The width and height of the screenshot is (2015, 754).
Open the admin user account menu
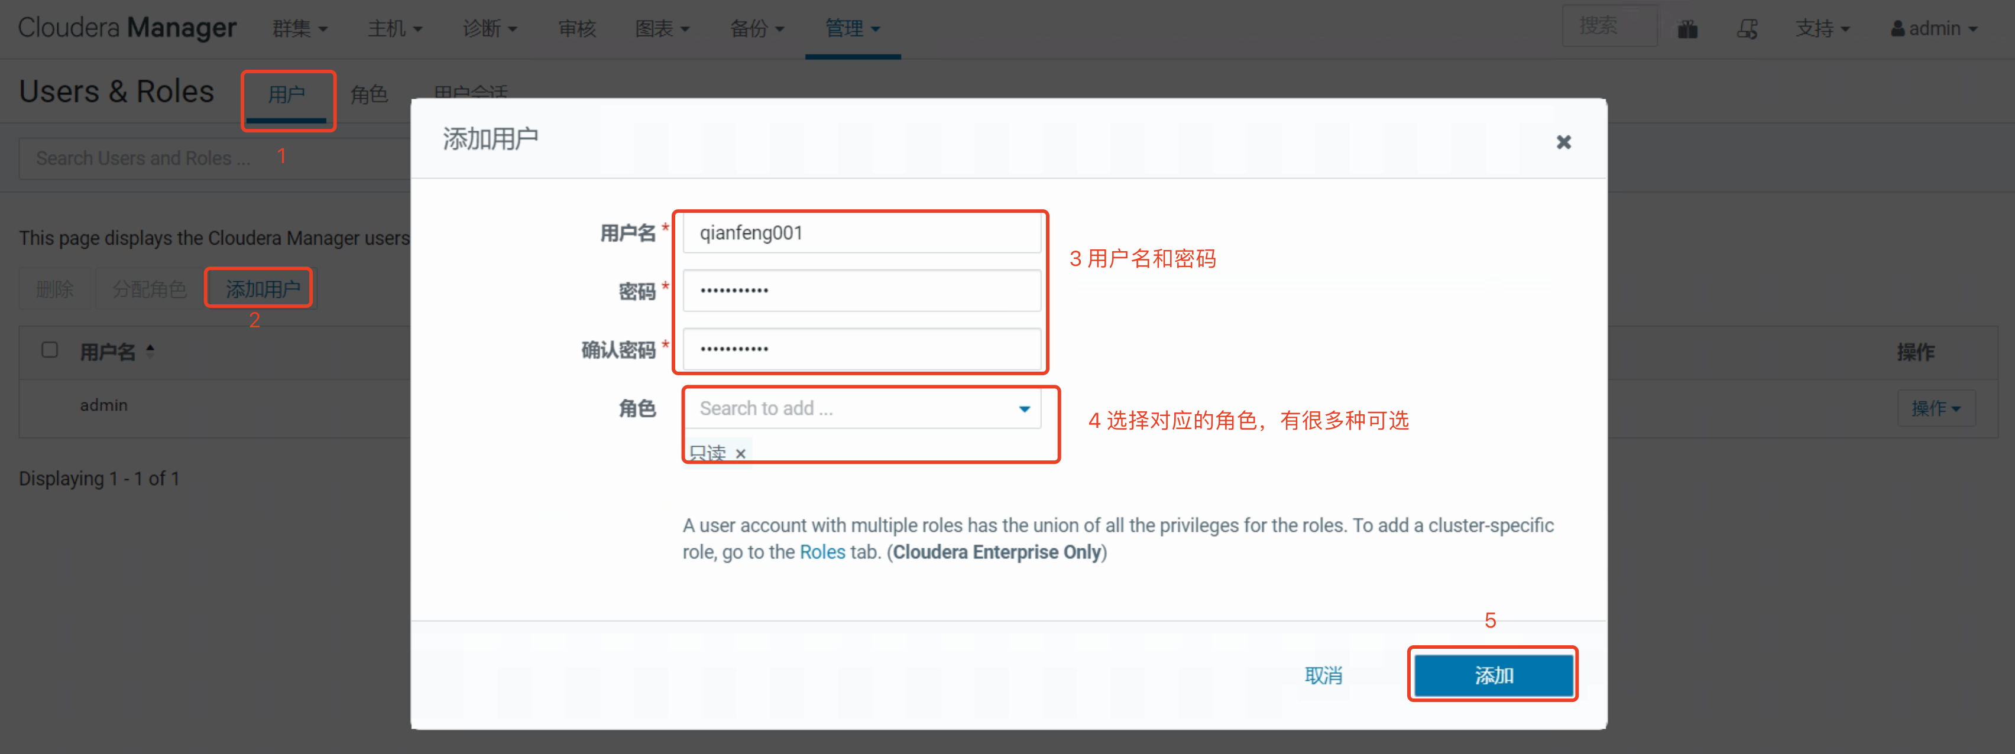[1933, 29]
